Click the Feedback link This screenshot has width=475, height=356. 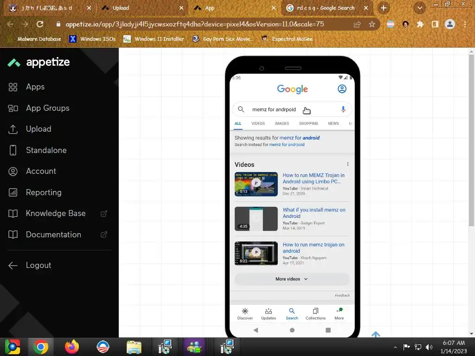pos(342,295)
